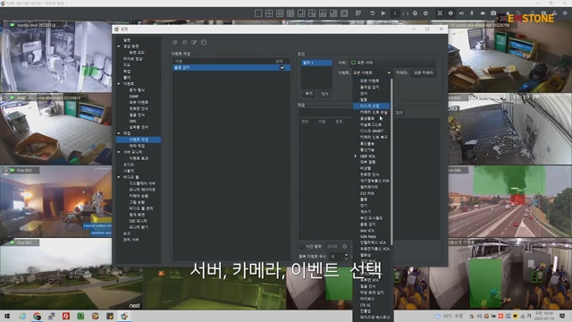Click the play button in top toolbar
The height and width of the screenshot is (322, 572).
[383, 13]
